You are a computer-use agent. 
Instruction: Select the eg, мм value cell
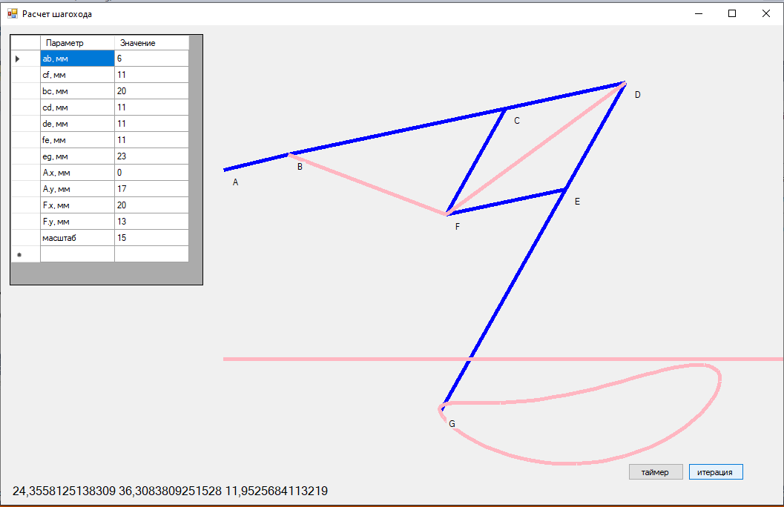[x=151, y=156]
